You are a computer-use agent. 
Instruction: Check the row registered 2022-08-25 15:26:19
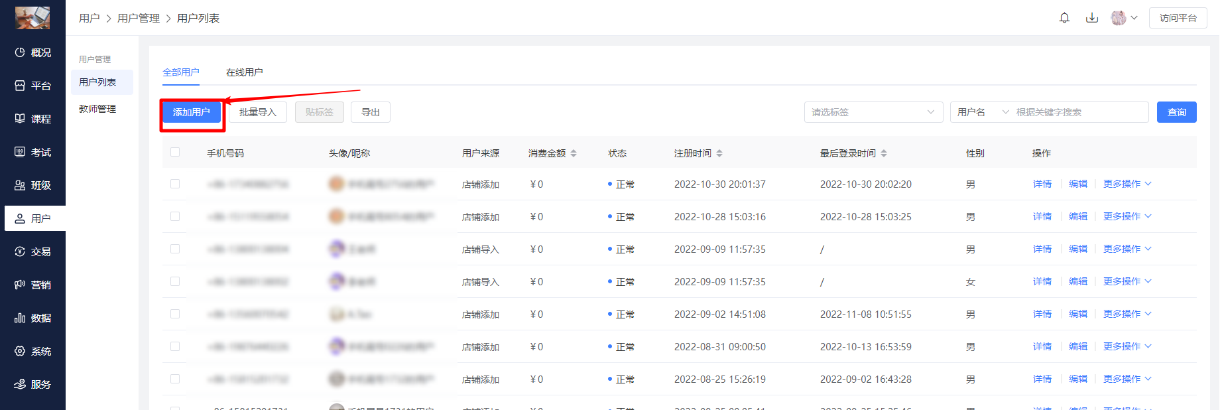[175, 379]
